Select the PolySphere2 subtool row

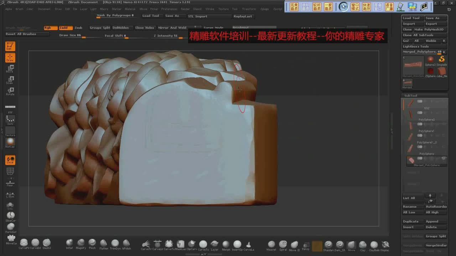[x=426, y=115]
